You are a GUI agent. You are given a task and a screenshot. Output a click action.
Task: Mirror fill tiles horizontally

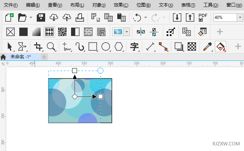(x=141, y=32)
